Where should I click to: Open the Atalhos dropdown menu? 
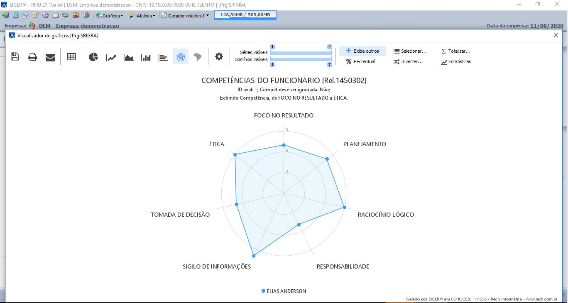[x=142, y=15]
